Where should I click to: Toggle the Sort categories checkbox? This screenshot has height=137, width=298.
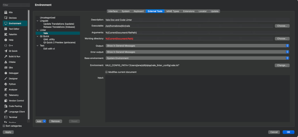(x=4, y=126)
